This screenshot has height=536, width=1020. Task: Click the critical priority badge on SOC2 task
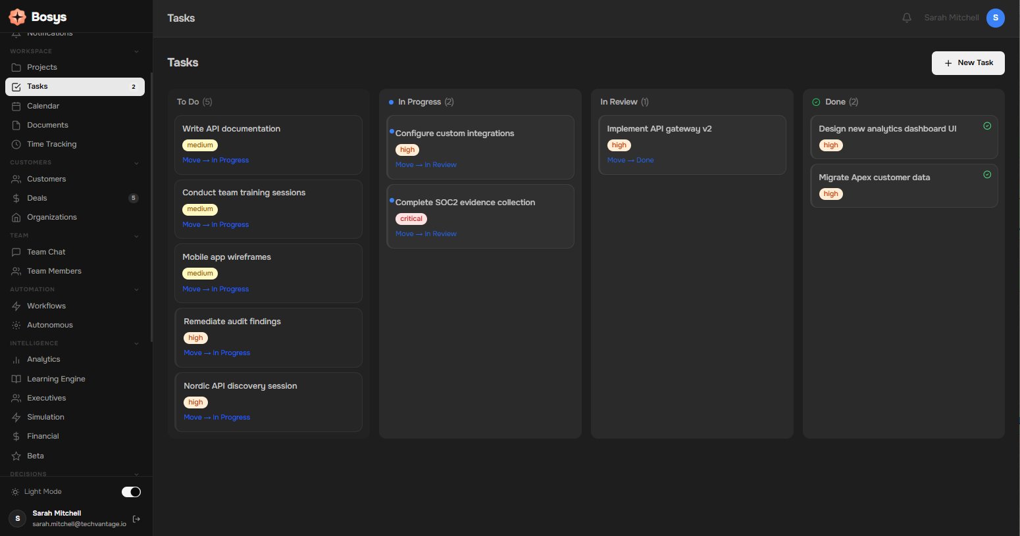pos(411,219)
